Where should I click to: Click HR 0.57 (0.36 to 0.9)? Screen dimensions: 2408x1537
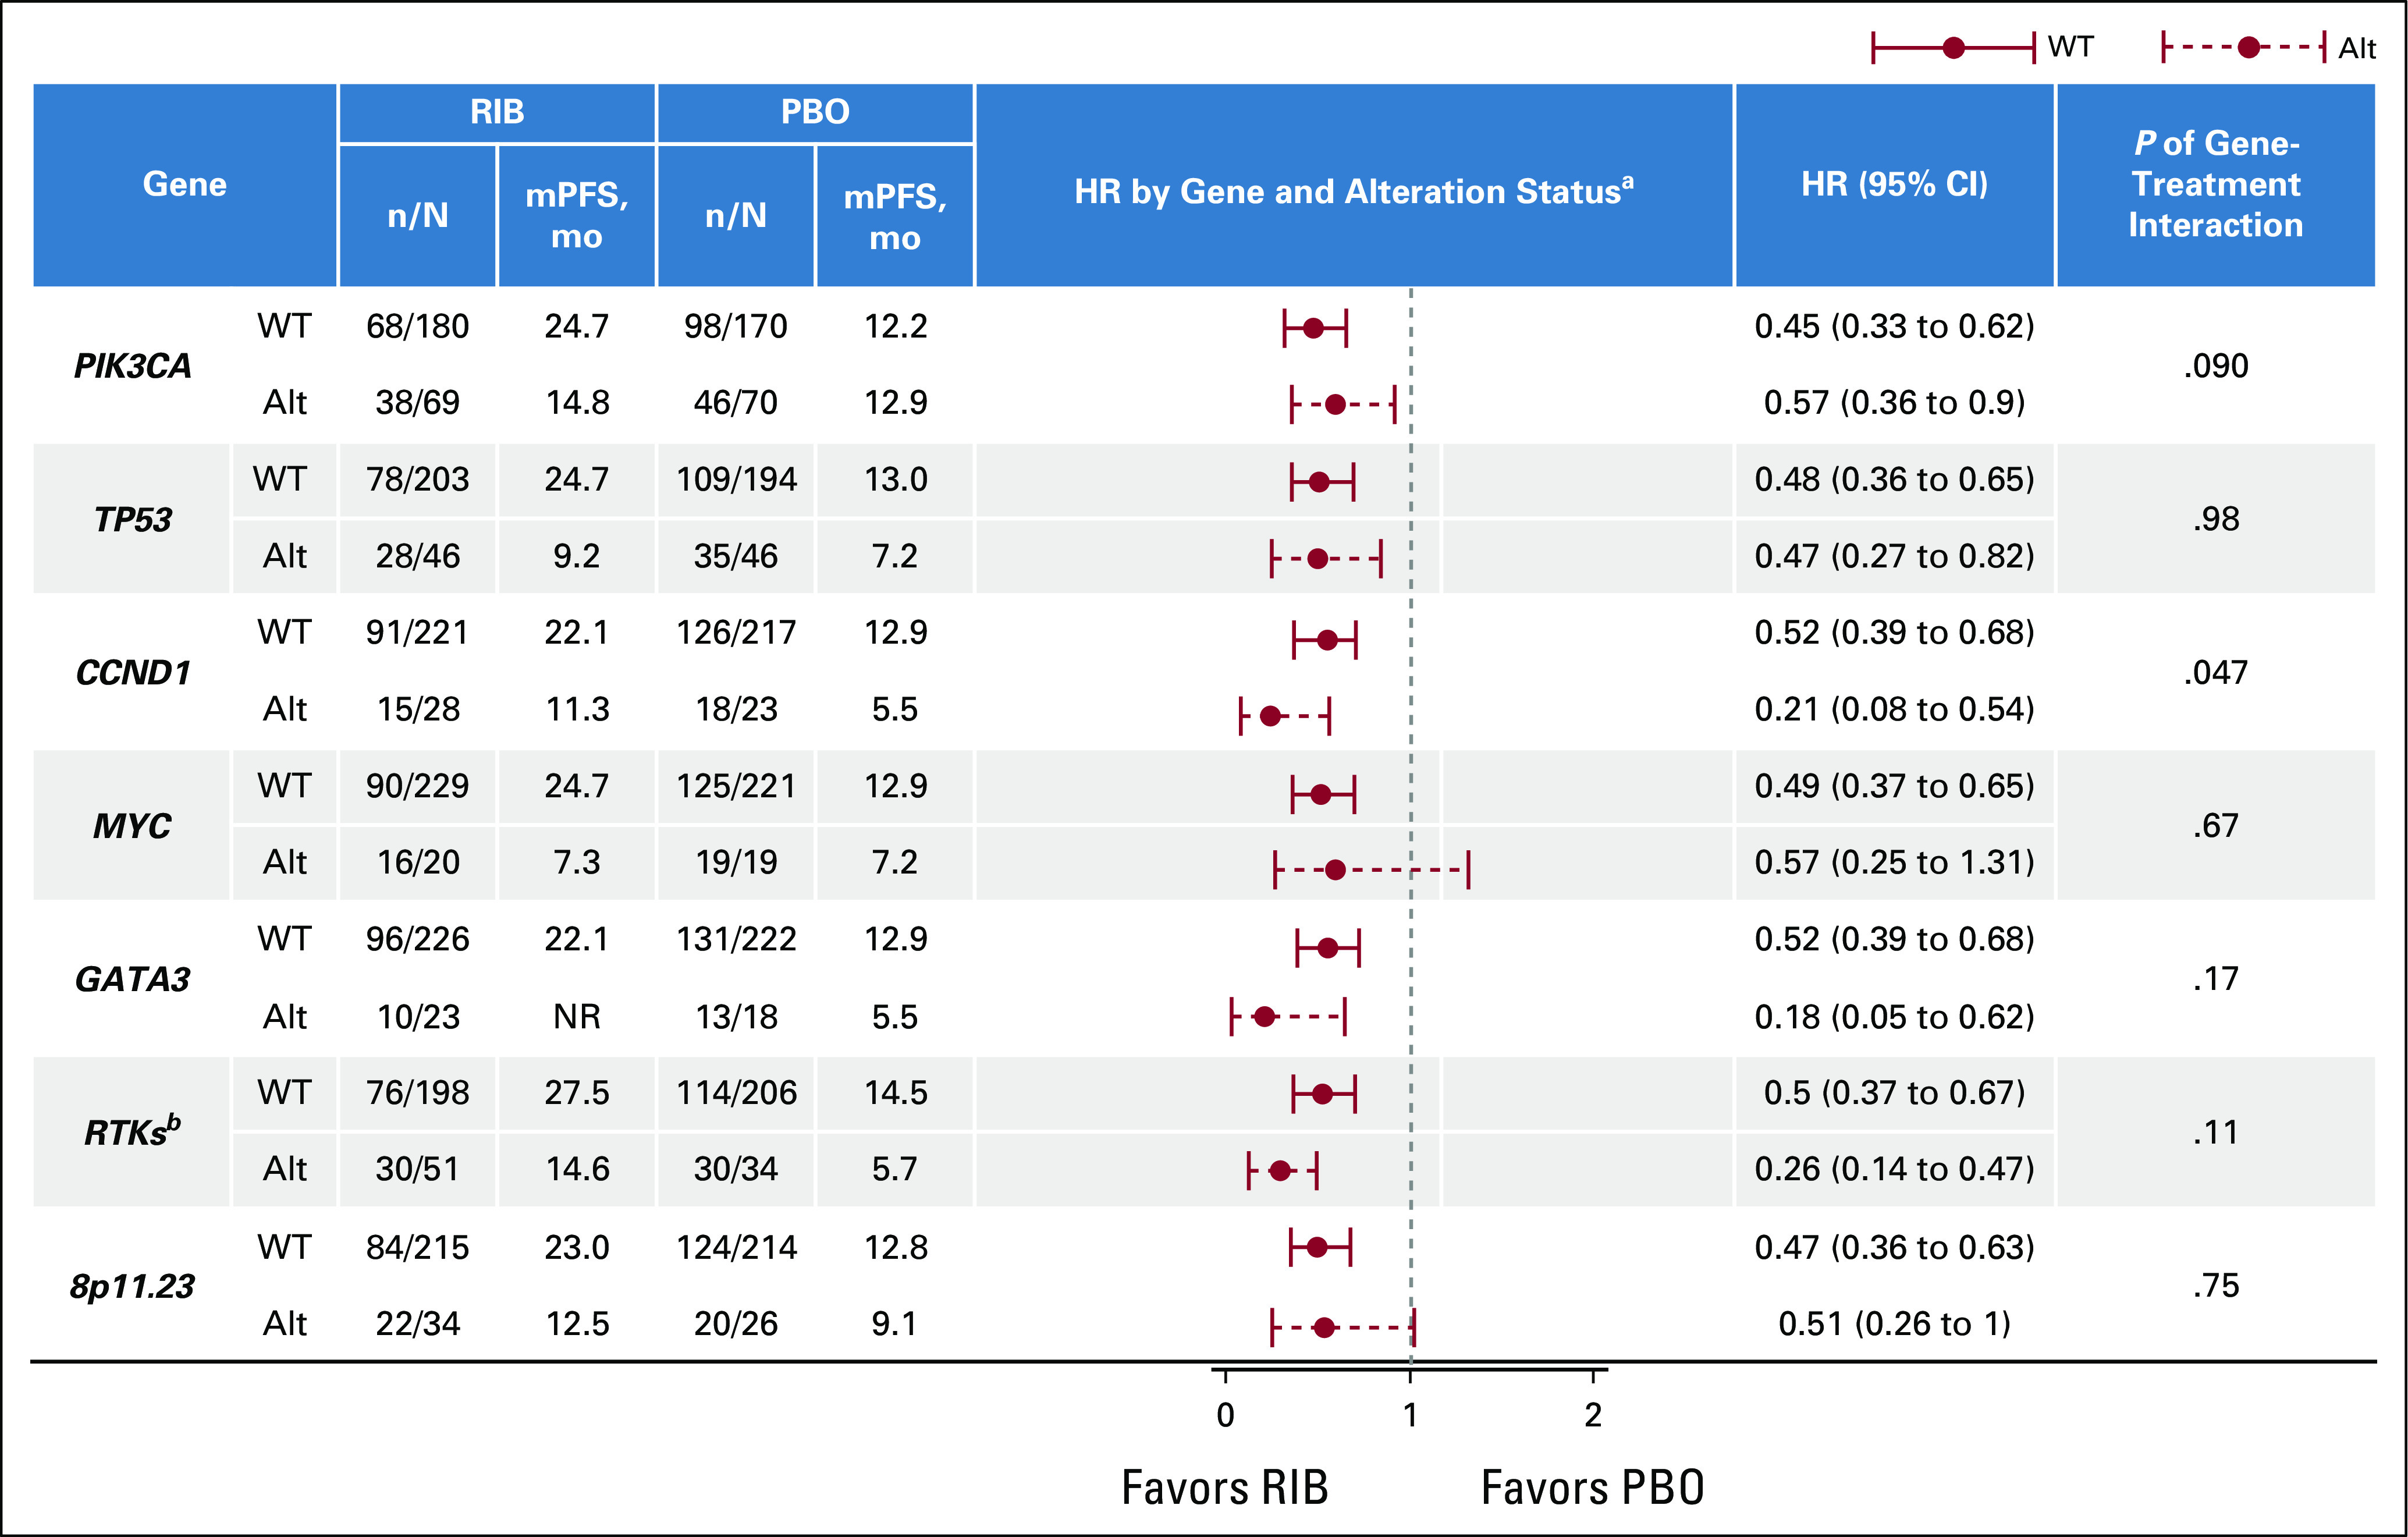click(1894, 402)
